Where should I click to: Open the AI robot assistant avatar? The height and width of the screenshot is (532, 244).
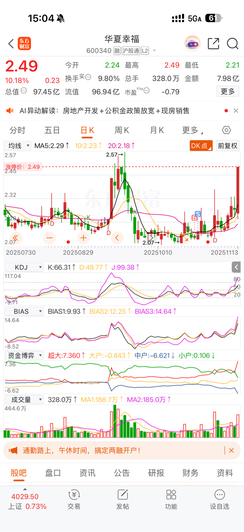(x=192, y=43)
